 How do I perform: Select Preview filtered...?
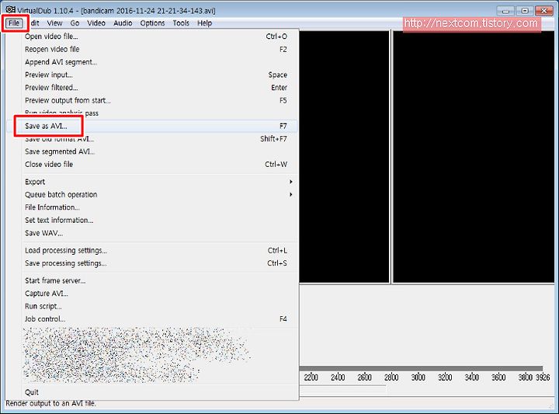(x=152, y=88)
